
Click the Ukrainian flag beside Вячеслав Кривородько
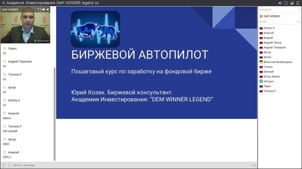click(x=261, y=62)
